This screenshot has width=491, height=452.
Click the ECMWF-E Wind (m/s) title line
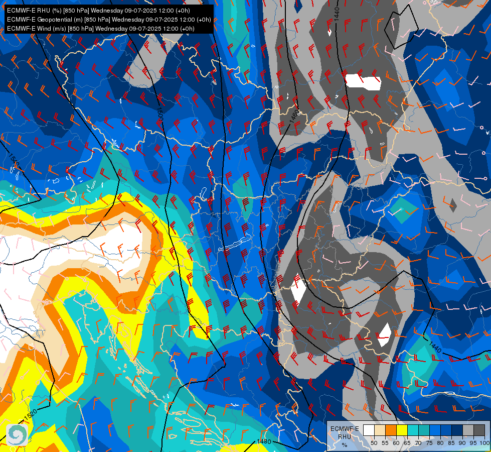click(x=100, y=29)
